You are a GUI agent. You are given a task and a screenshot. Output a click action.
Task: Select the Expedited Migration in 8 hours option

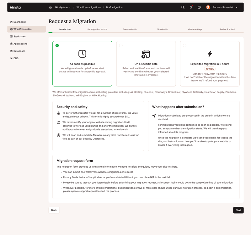[210, 63]
